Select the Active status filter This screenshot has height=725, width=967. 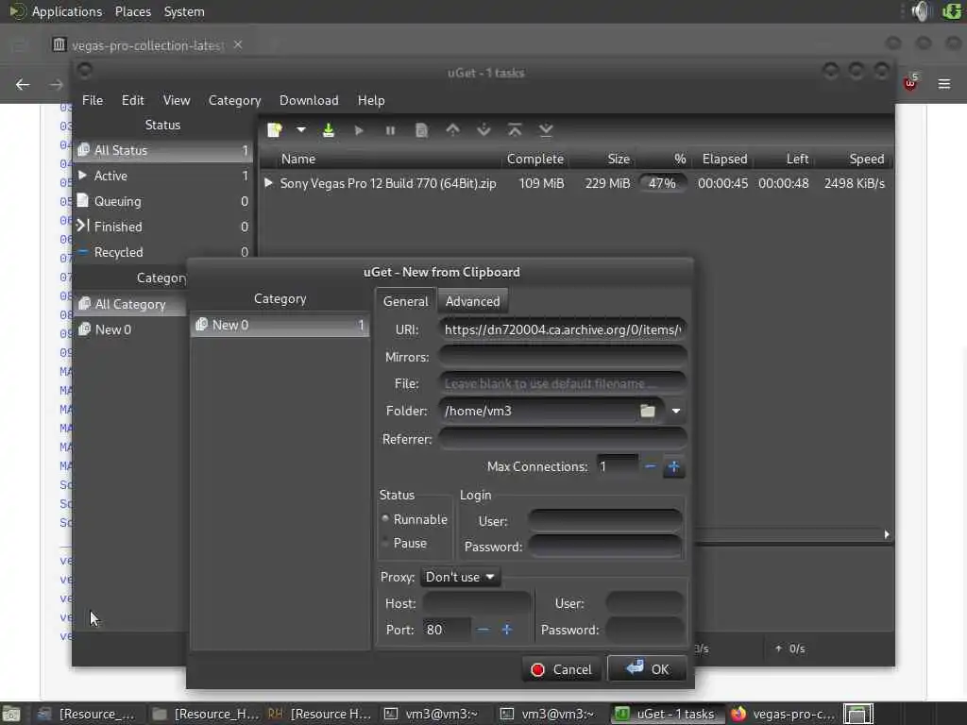click(164, 176)
